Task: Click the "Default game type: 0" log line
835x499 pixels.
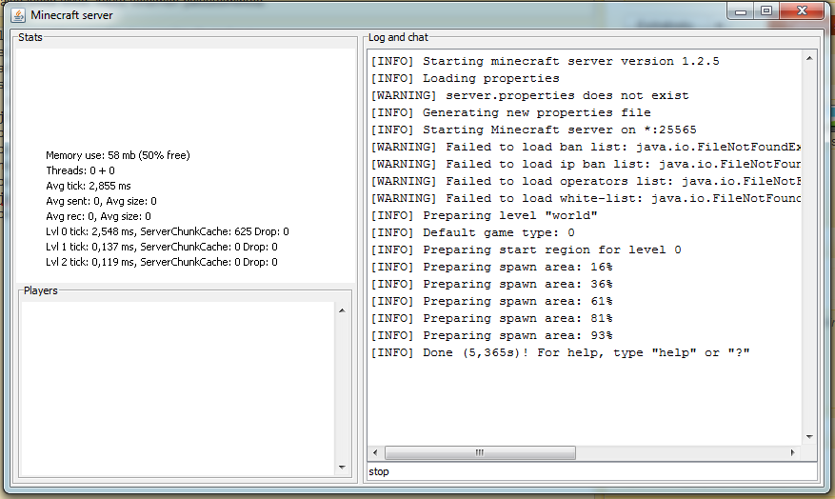Action: pyautogui.click(x=473, y=232)
